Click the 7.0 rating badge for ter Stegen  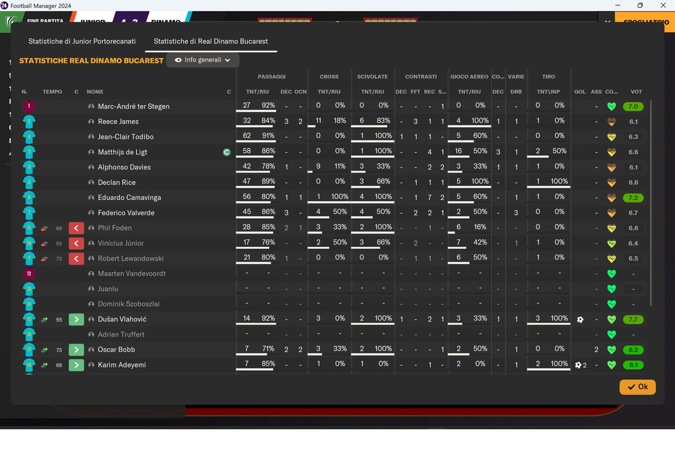(x=633, y=106)
